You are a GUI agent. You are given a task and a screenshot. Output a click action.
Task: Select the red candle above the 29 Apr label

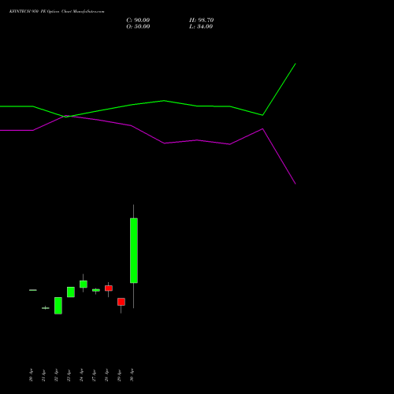coord(121,302)
